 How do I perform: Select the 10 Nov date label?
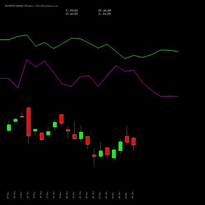[14, 195]
